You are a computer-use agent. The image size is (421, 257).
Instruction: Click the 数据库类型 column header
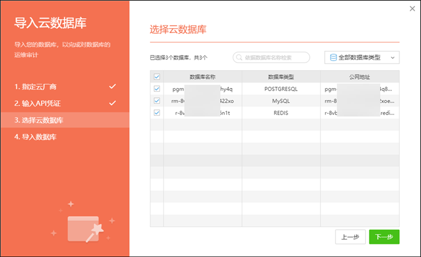pyautogui.click(x=281, y=77)
